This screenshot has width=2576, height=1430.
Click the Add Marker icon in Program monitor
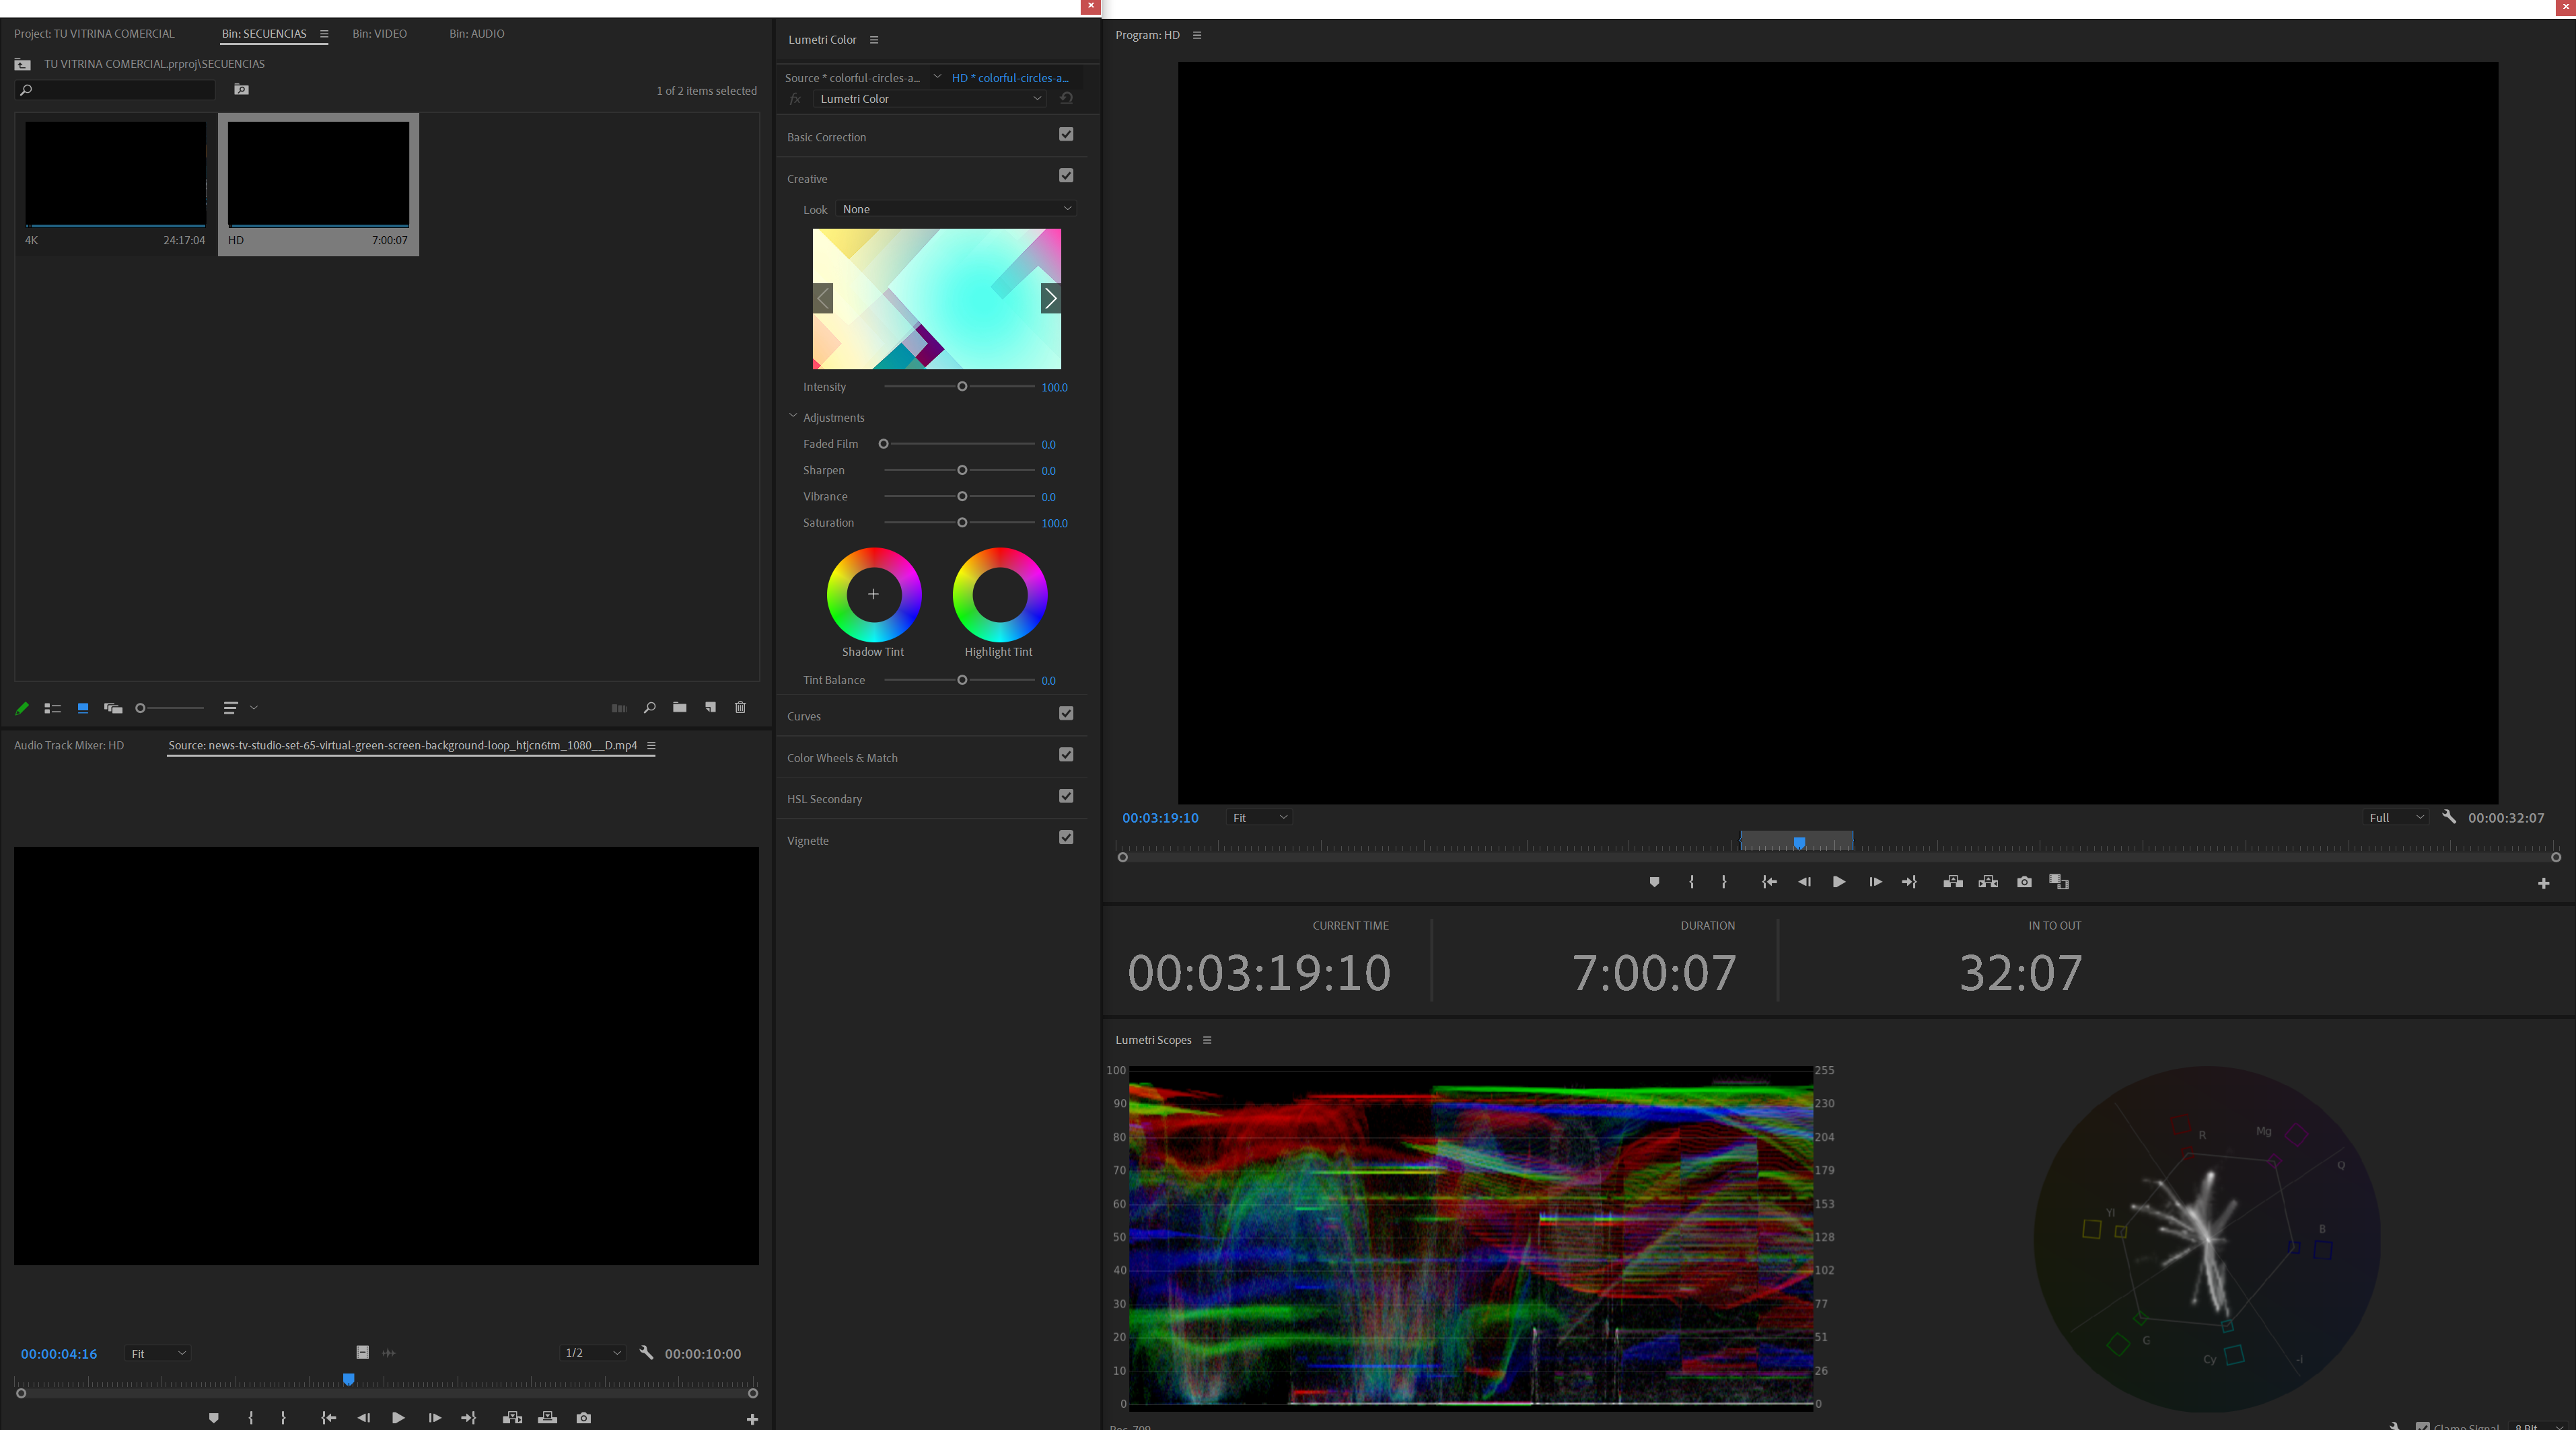pyautogui.click(x=1654, y=882)
